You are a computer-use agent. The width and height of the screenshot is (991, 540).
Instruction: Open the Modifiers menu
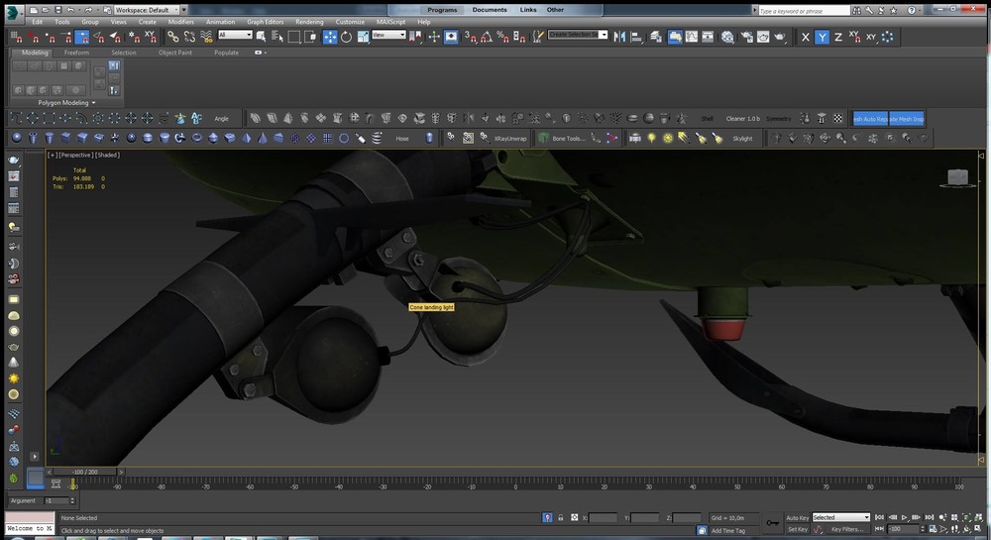[180, 21]
